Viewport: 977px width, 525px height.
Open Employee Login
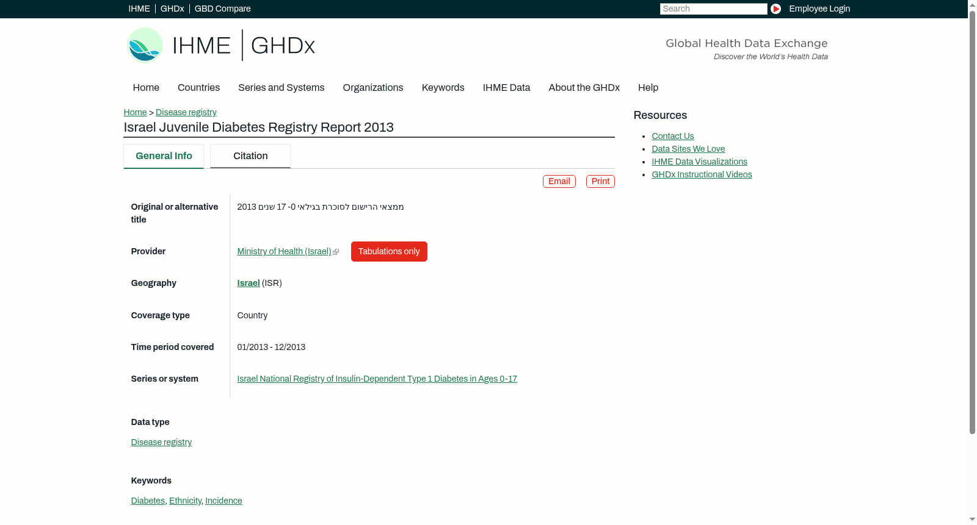(x=819, y=9)
